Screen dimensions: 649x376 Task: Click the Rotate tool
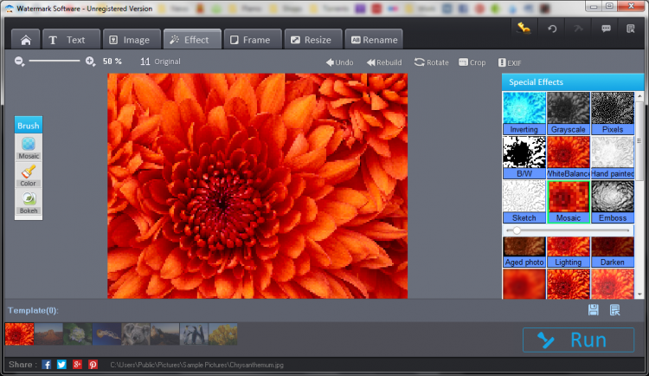coord(431,62)
